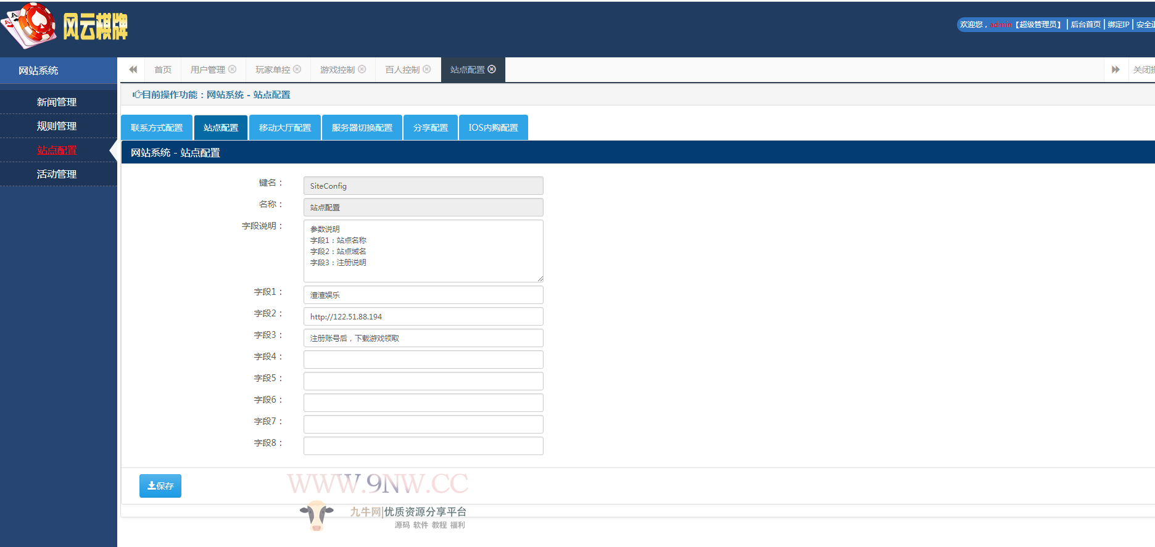Focus the empty 字段8 input
The image size is (1155, 547).
pyautogui.click(x=423, y=446)
